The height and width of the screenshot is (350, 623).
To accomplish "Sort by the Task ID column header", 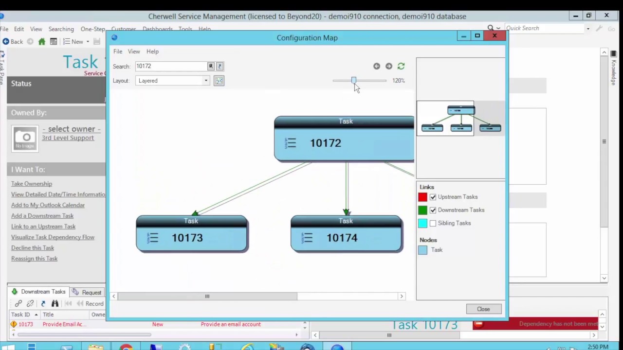I will 24,315.
